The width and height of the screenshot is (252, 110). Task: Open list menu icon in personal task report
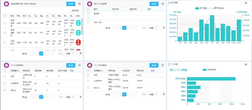click(x=79, y=65)
